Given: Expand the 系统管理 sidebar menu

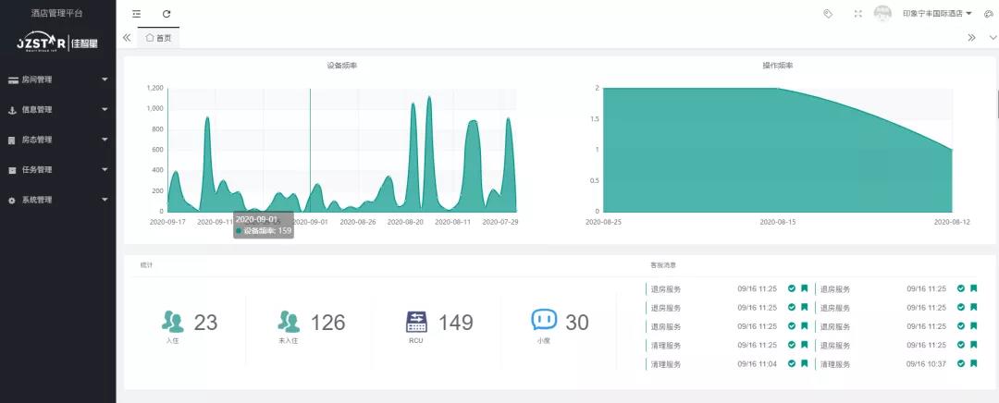Looking at the screenshot, I should click(57, 200).
